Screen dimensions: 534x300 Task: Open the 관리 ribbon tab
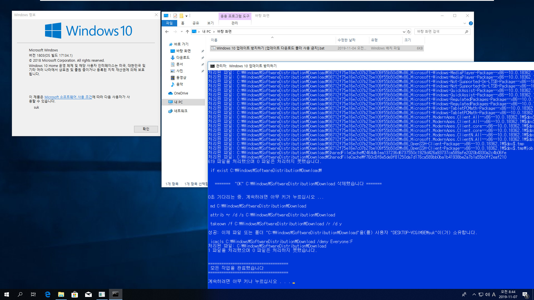[235, 23]
